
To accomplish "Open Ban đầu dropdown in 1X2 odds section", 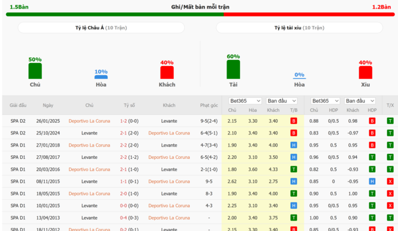I will point(282,101).
